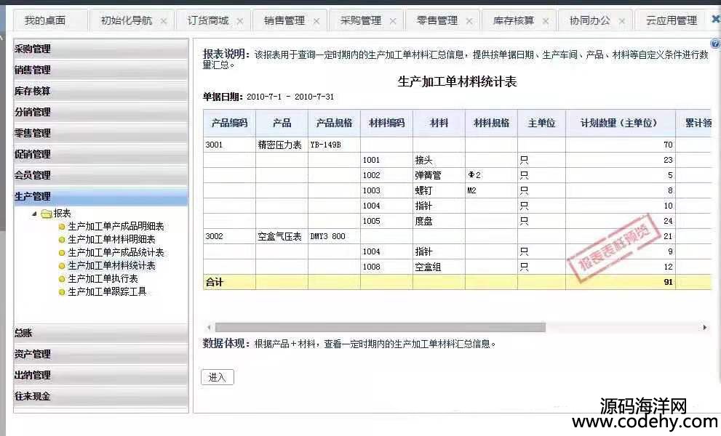Close the 初始化导航 tab
The image size is (721, 436).
(164, 22)
